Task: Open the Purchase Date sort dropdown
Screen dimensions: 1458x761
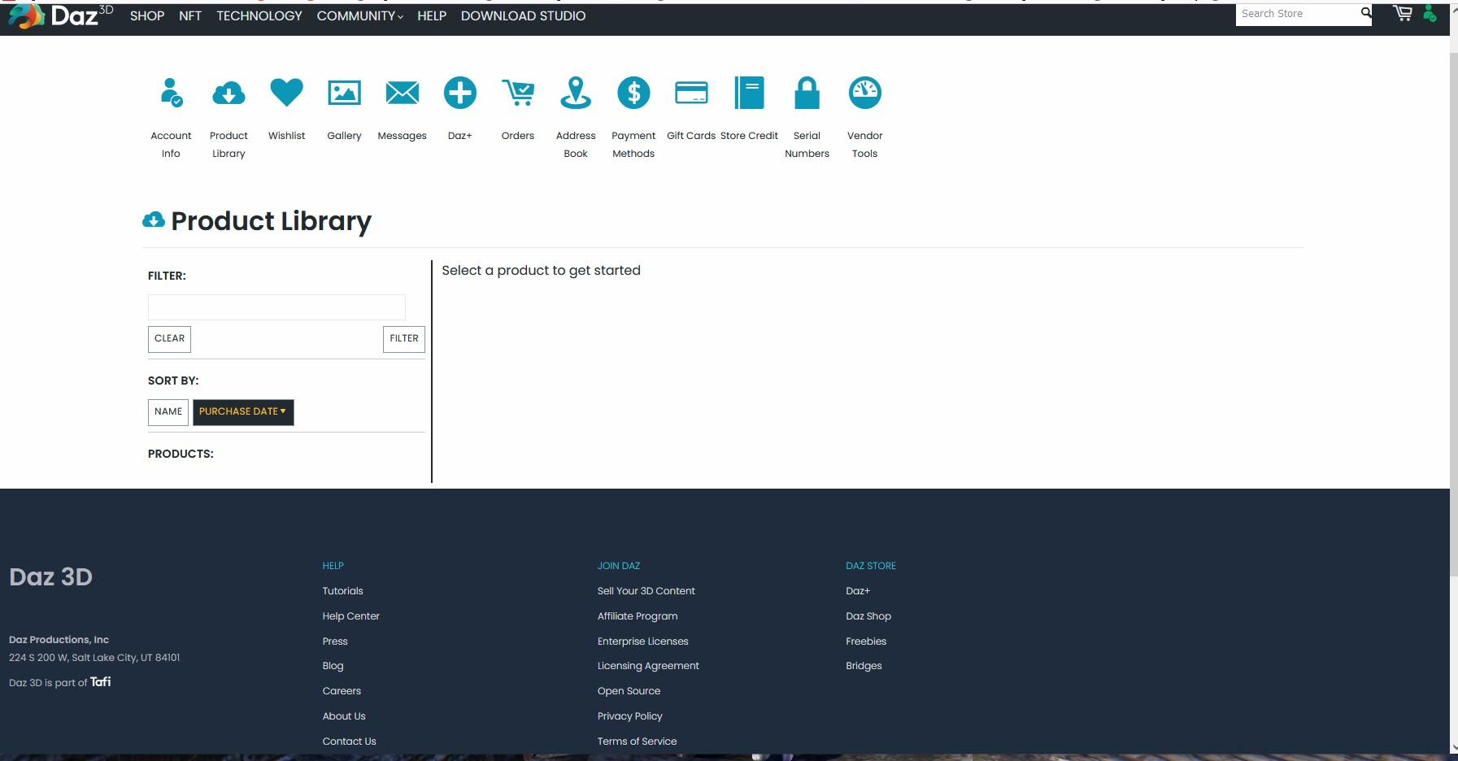Action: [x=242, y=412]
